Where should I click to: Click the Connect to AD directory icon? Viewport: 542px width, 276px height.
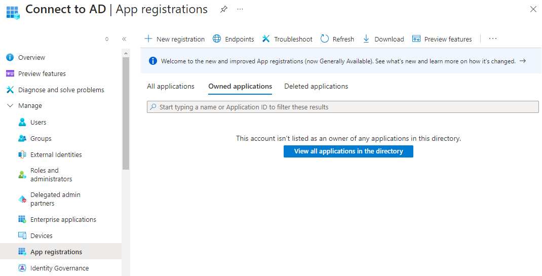pos(13,13)
